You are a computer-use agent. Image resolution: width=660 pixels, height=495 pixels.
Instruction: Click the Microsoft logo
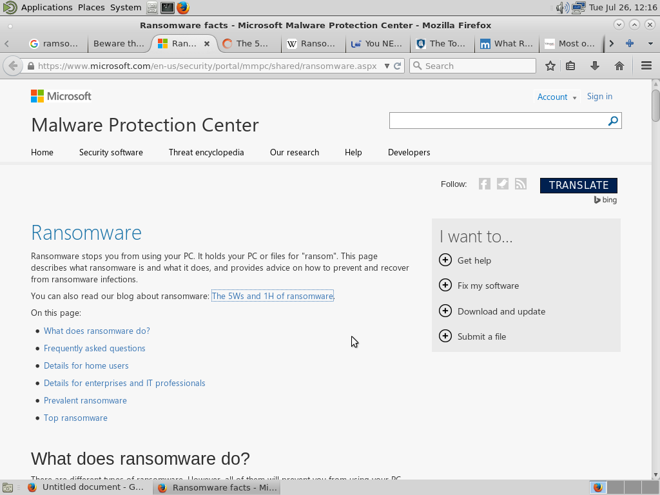61,97
